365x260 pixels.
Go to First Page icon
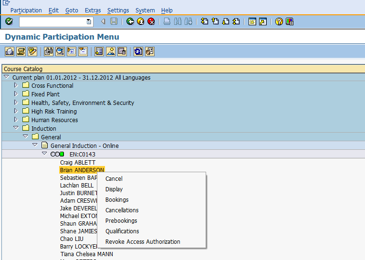(204, 21)
